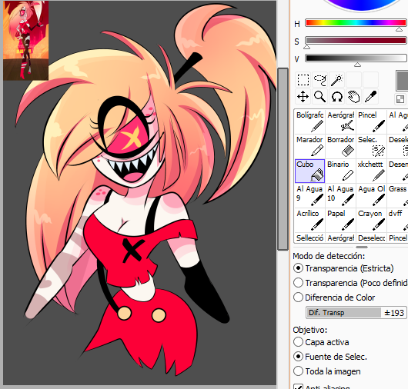Select the lasso selection tool
408x389 pixels.
pos(319,79)
